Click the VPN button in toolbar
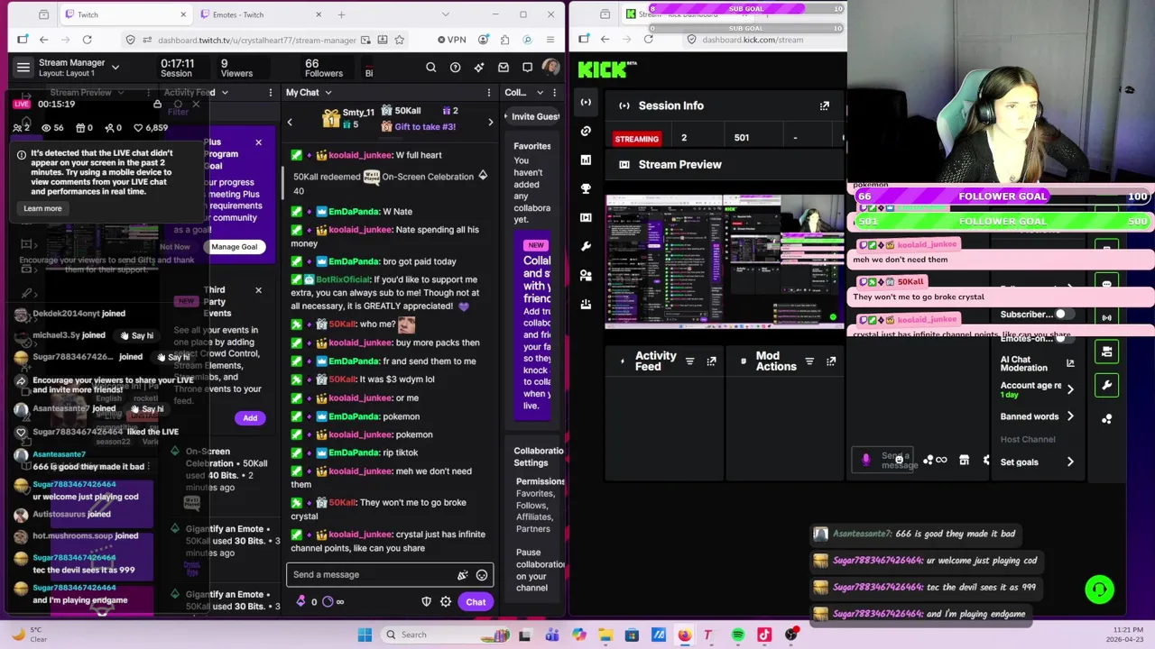 point(451,40)
